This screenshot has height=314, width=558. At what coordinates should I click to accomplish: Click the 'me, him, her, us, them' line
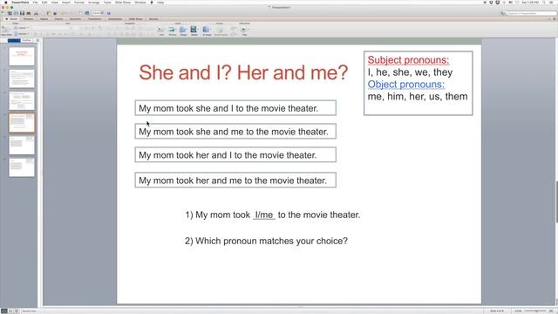(418, 97)
